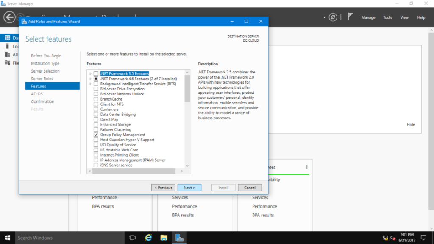Click in the Search Windows box
434x244 pixels.
(70, 238)
